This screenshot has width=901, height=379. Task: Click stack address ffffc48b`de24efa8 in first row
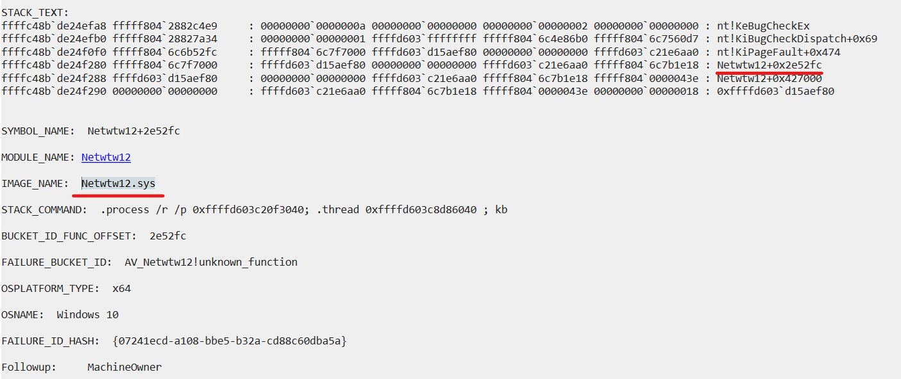[x=54, y=26]
